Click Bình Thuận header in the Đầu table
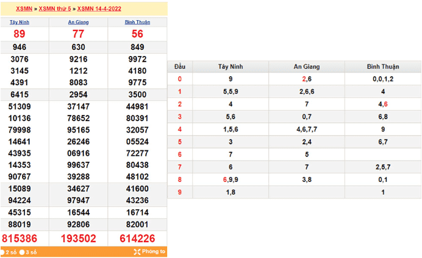Image resolution: width=422 pixels, height=258 pixels. pos(382,66)
